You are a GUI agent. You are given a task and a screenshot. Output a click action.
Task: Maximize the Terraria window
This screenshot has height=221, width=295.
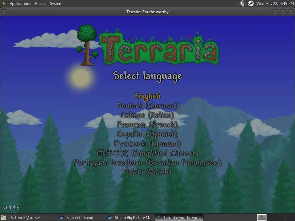(283, 12)
